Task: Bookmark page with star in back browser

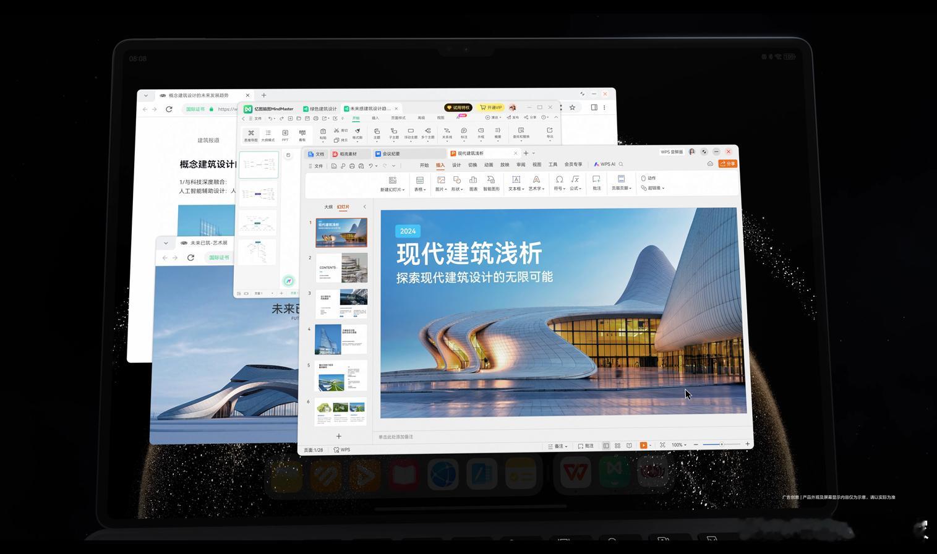Action: coord(572,108)
